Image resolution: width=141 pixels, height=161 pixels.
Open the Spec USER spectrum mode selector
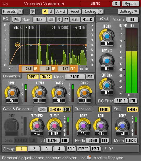pos(39,19)
